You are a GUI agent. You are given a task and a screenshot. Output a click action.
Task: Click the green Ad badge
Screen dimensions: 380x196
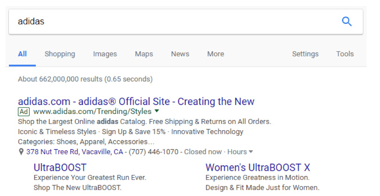click(x=24, y=112)
